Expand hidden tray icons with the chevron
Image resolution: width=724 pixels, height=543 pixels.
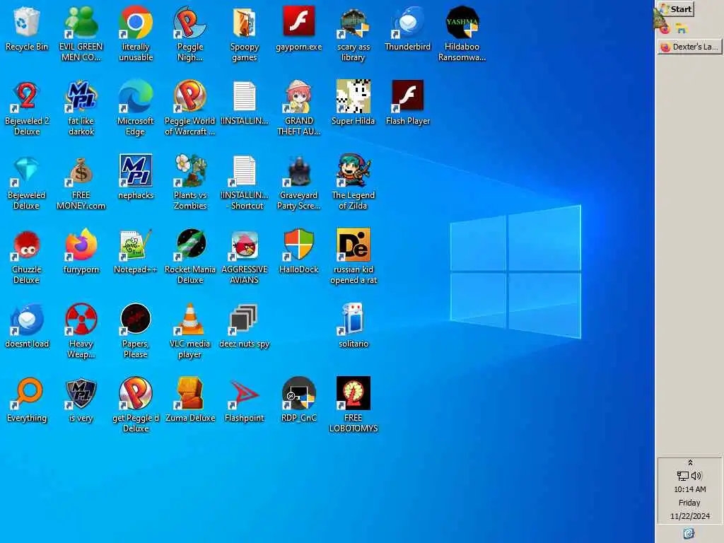[x=690, y=462]
